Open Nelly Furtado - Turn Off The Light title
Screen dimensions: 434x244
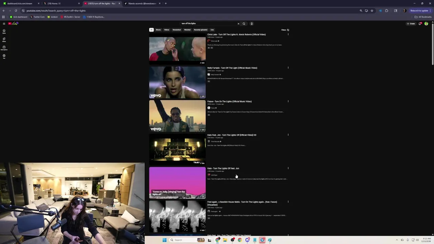click(232, 68)
